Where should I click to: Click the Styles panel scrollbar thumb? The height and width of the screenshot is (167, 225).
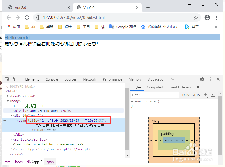coord(220,126)
